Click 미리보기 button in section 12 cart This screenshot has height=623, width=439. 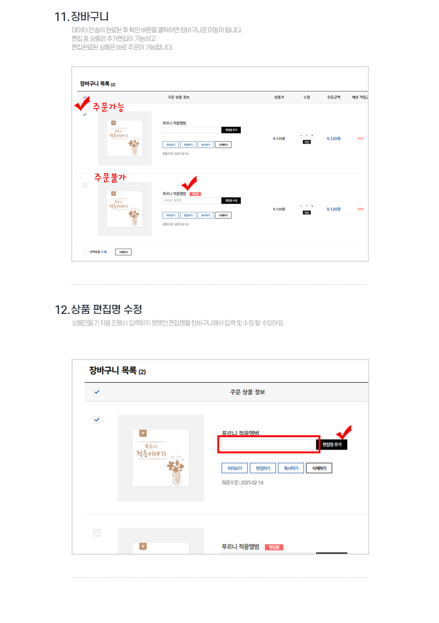[x=235, y=468]
